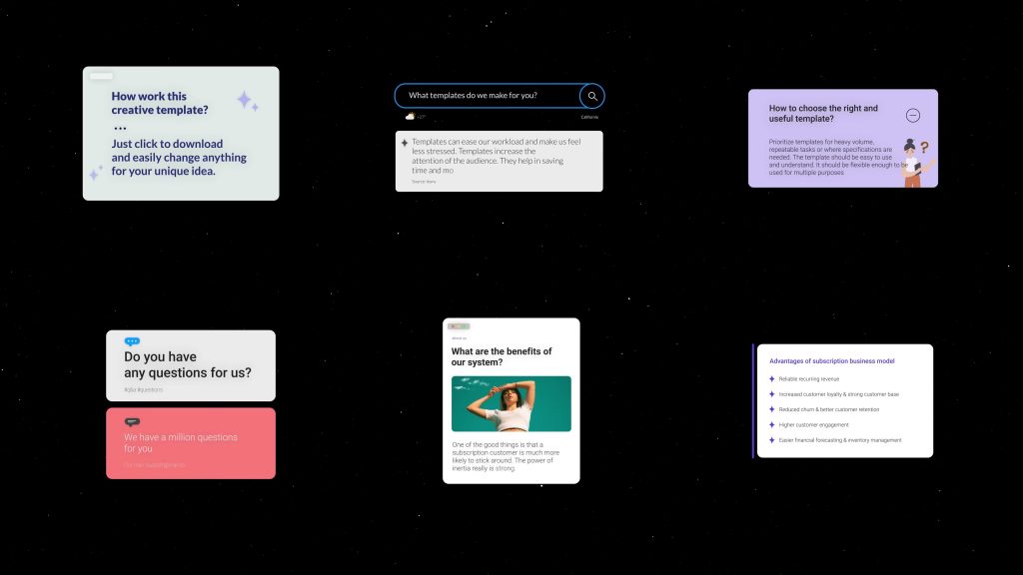Select 'Reduced churn & better customer retention'
Viewport: 1023px width, 575px height.
[828, 409]
